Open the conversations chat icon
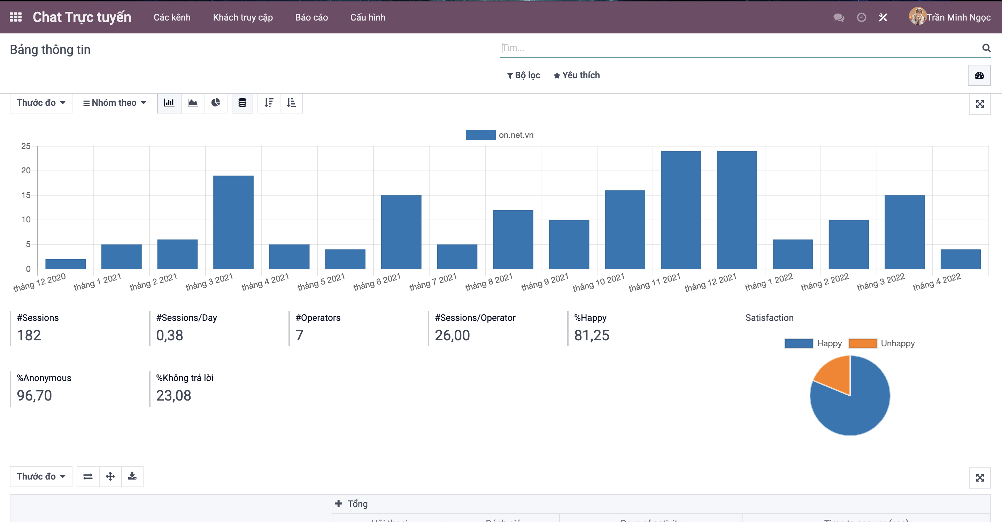Image resolution: width=1002 pixels, height=522 pixels. 838,17
